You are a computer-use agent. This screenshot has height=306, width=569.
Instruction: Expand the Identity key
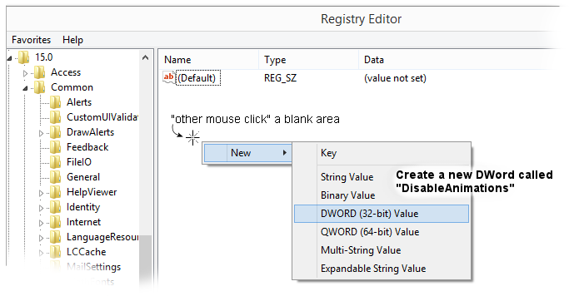pos(41,208)
